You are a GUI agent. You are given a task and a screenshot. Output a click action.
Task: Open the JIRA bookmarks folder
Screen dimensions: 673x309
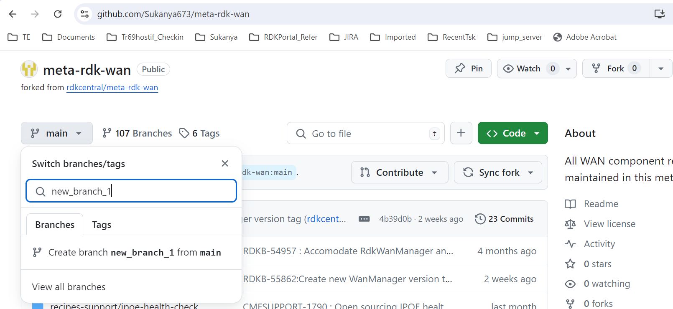tap(344, 37)
